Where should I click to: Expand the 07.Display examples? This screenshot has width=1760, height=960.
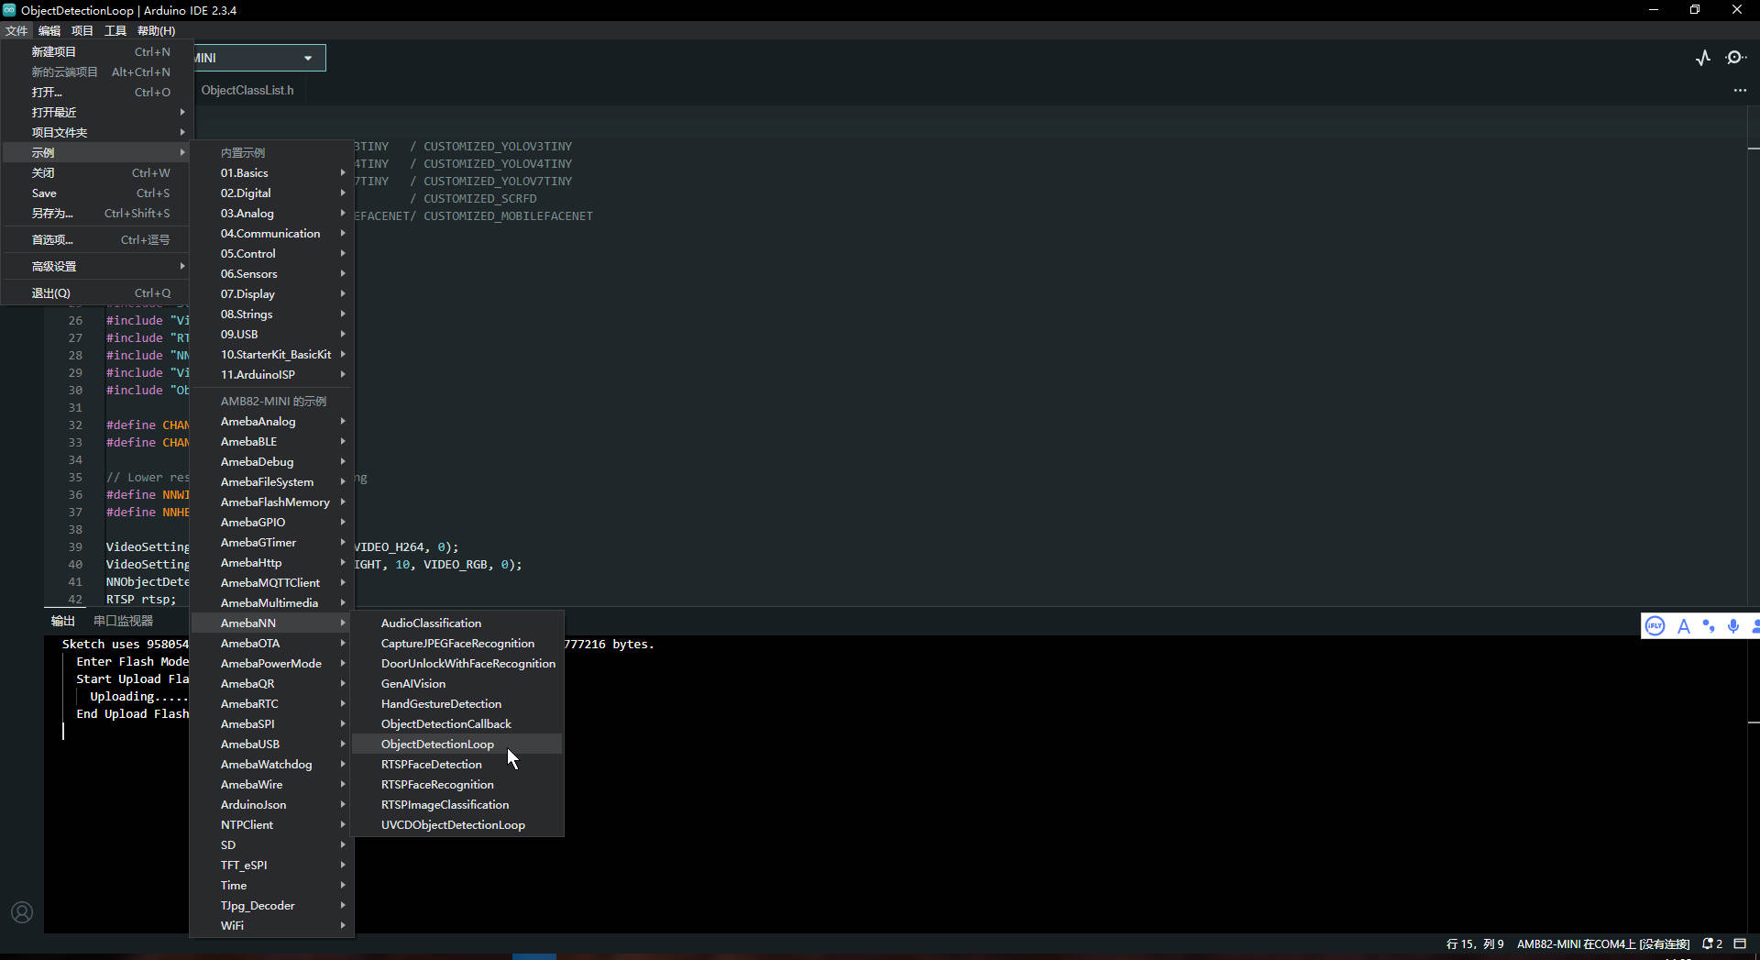272,293
